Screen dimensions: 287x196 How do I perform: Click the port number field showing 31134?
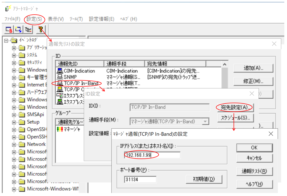tap(140, 179)
